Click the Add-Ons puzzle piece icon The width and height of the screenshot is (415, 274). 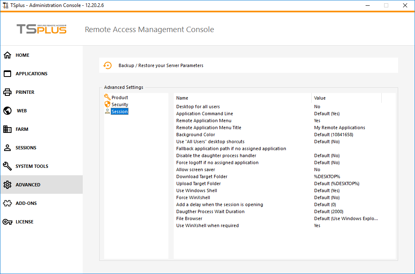pos(7,203)
